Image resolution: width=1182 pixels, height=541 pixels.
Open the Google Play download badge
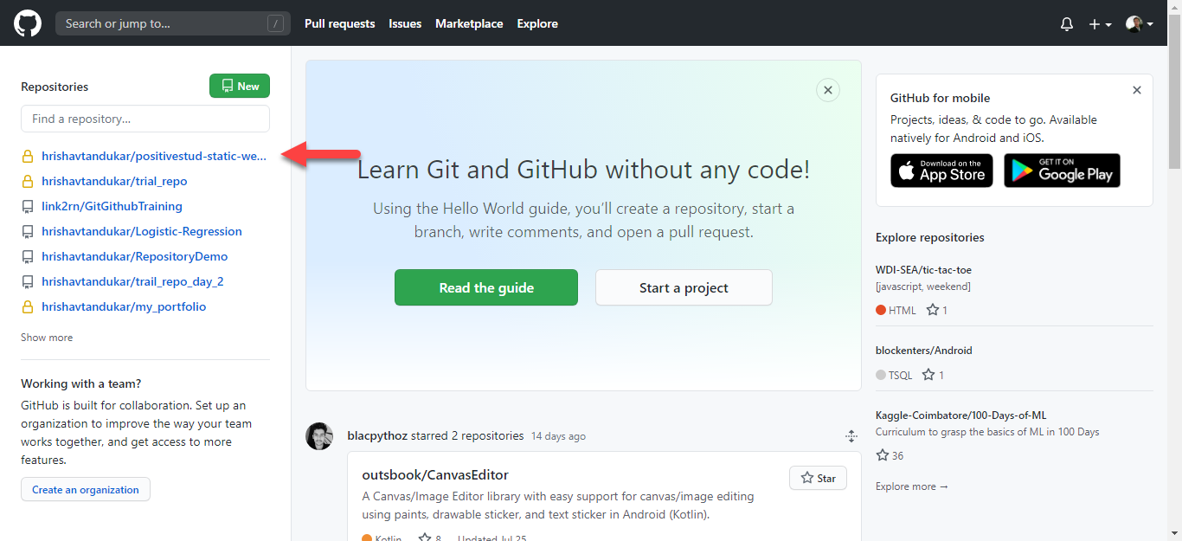point(1062,171)
